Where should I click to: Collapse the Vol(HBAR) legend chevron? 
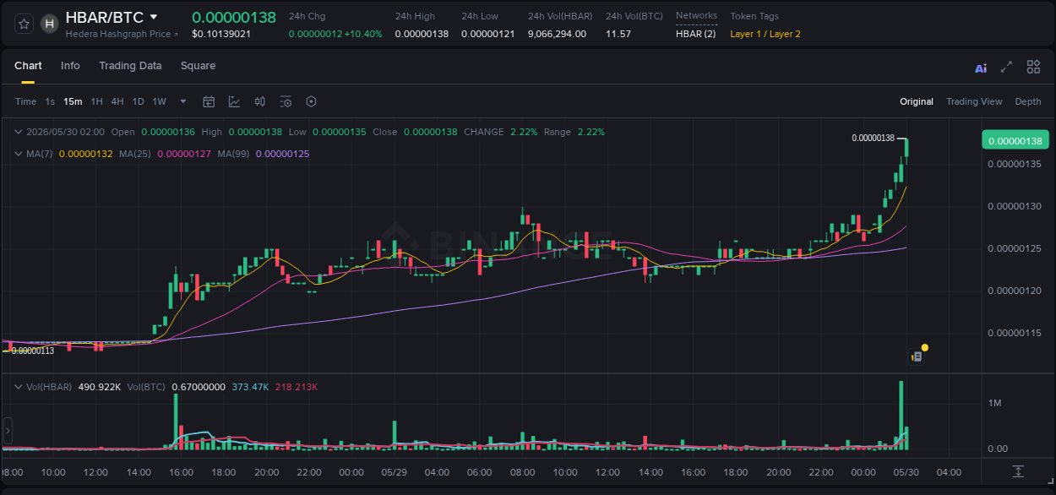pos(19,386)
